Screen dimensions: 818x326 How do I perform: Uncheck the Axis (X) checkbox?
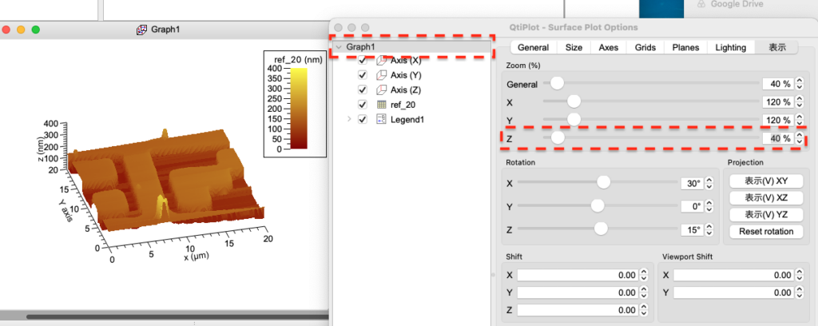point(363,61)
